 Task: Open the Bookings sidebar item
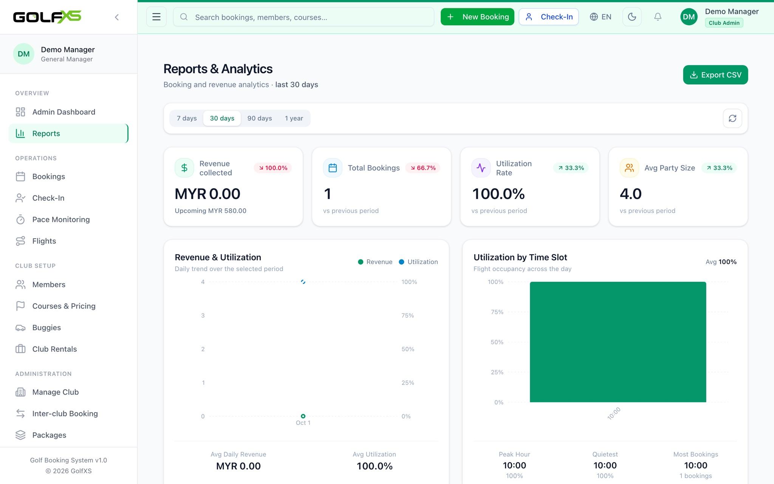(x=68, y=177)
